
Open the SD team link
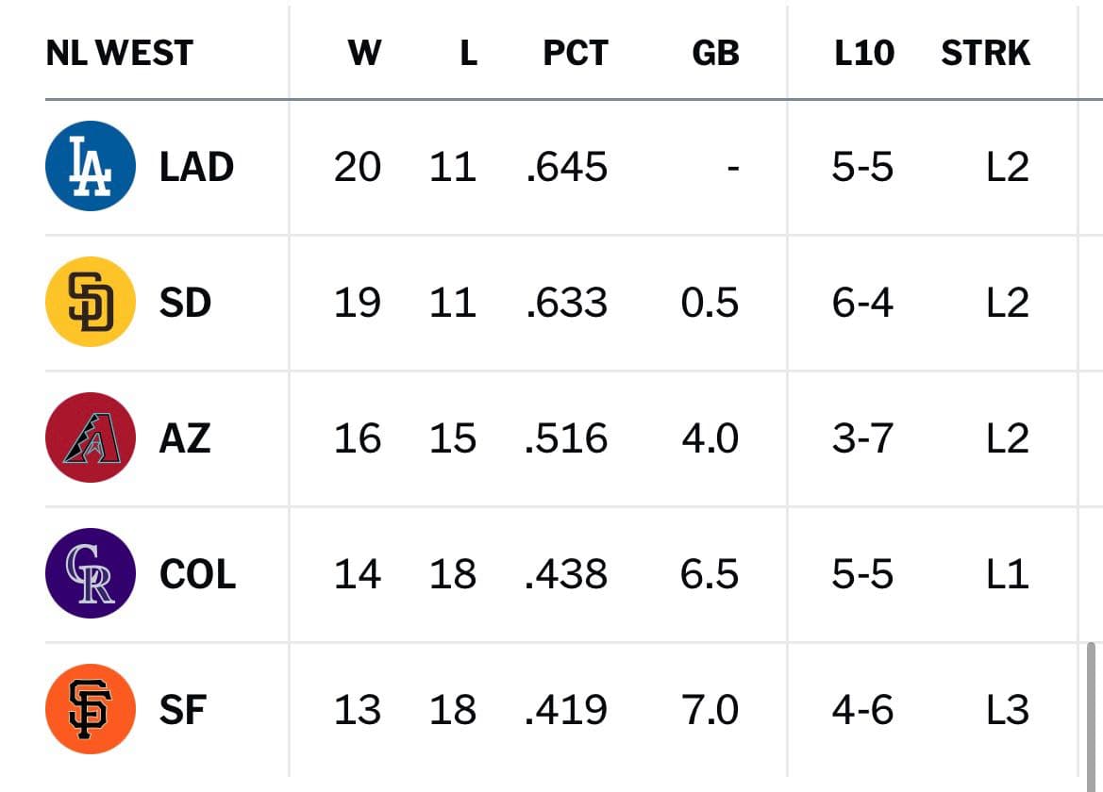[x=185, y=303]
